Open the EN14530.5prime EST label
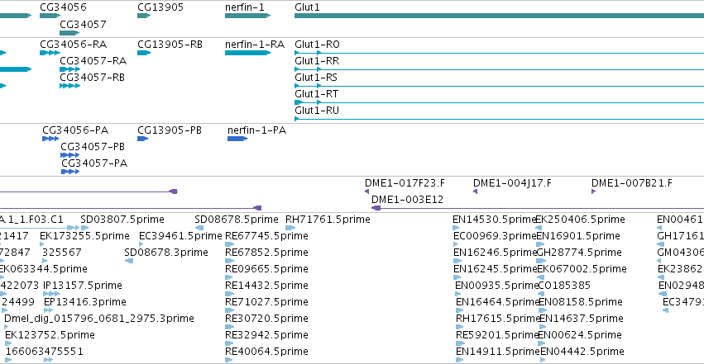 click(495, 220)
